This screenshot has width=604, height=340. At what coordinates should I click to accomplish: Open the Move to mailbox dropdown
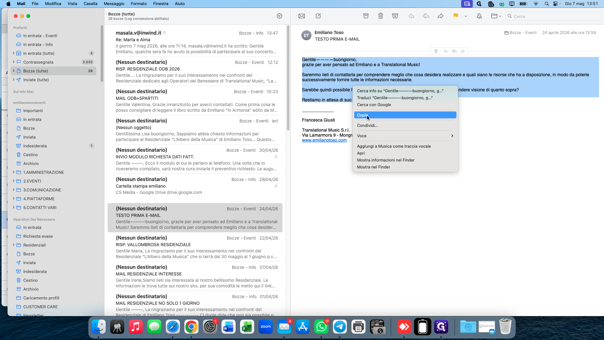496,16
